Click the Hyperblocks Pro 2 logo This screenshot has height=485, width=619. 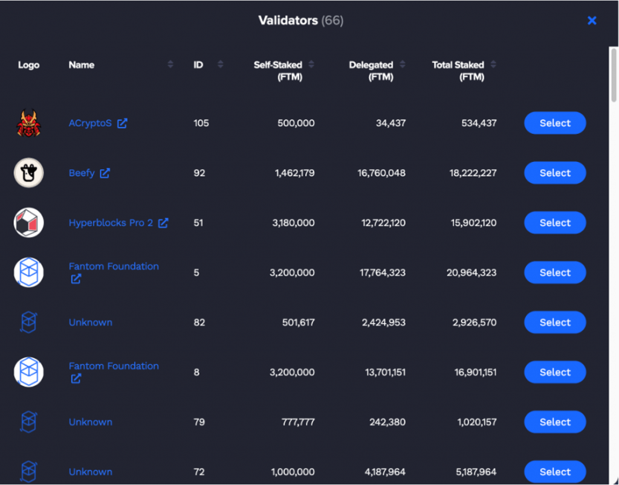coord(28,222)
